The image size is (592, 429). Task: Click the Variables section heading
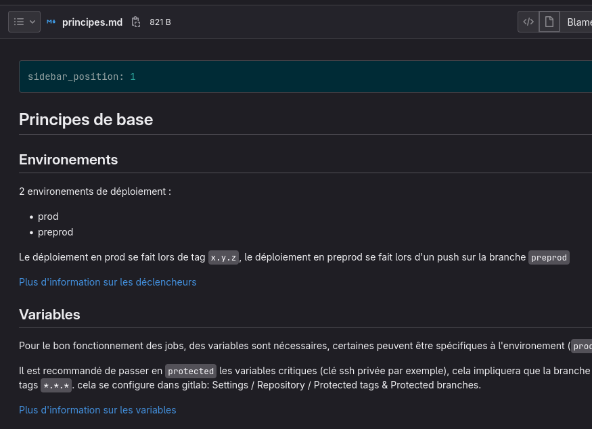(49, 315)
